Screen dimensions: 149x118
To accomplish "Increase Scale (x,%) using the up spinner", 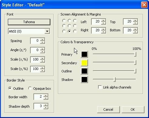I will 42,58.
